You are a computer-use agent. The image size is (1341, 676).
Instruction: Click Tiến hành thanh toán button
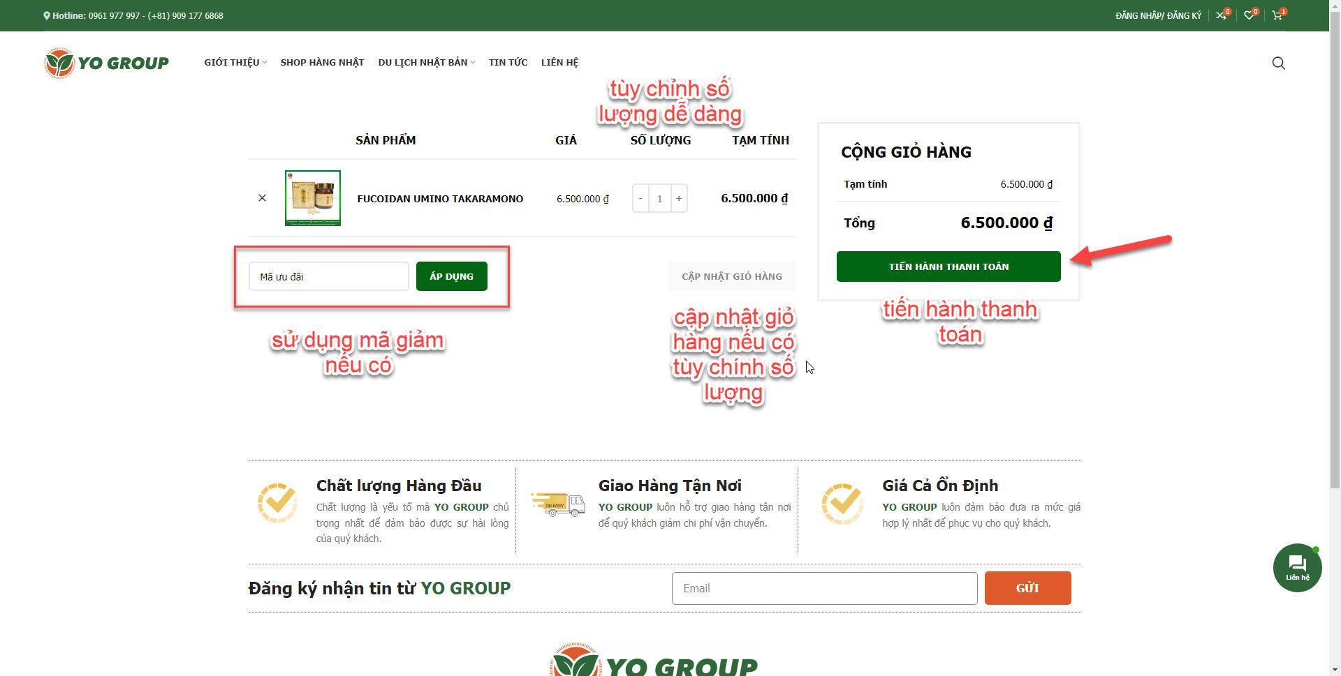pyautogui.click(x=948, y=266)
